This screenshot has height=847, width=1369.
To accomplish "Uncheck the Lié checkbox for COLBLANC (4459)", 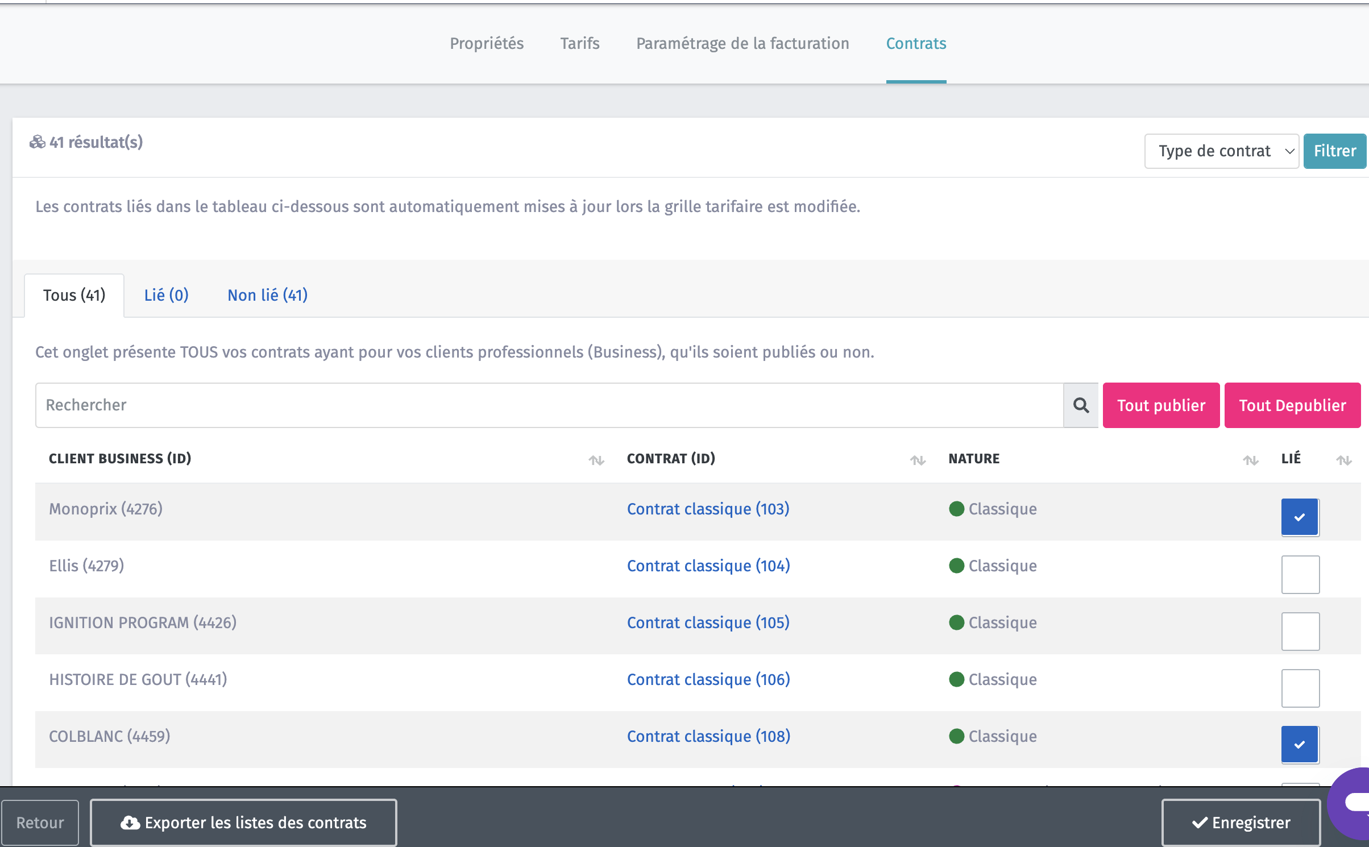I will pos(1300,745).
